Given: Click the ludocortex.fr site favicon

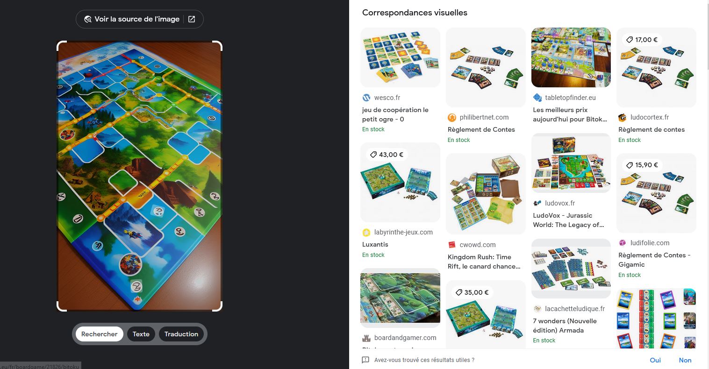Looking at the screenshot, I should [623, 117].
